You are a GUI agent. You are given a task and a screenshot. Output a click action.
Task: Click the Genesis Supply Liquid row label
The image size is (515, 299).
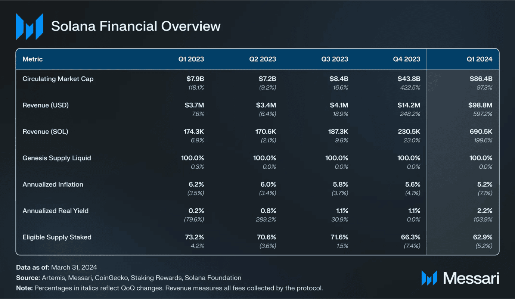coord(57,158)
